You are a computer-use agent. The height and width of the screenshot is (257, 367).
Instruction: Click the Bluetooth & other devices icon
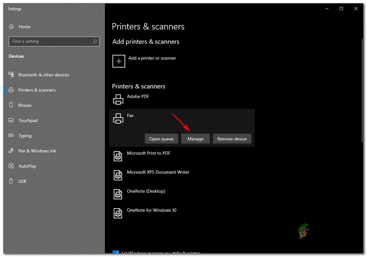11,75
